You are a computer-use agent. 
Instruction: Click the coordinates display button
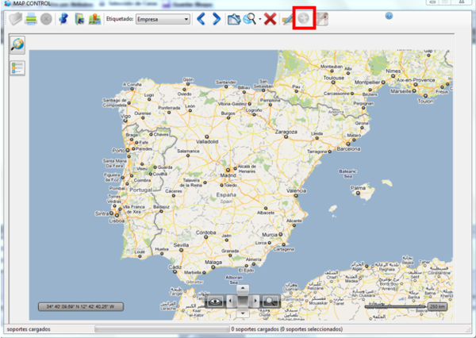[x=80, y=305]
